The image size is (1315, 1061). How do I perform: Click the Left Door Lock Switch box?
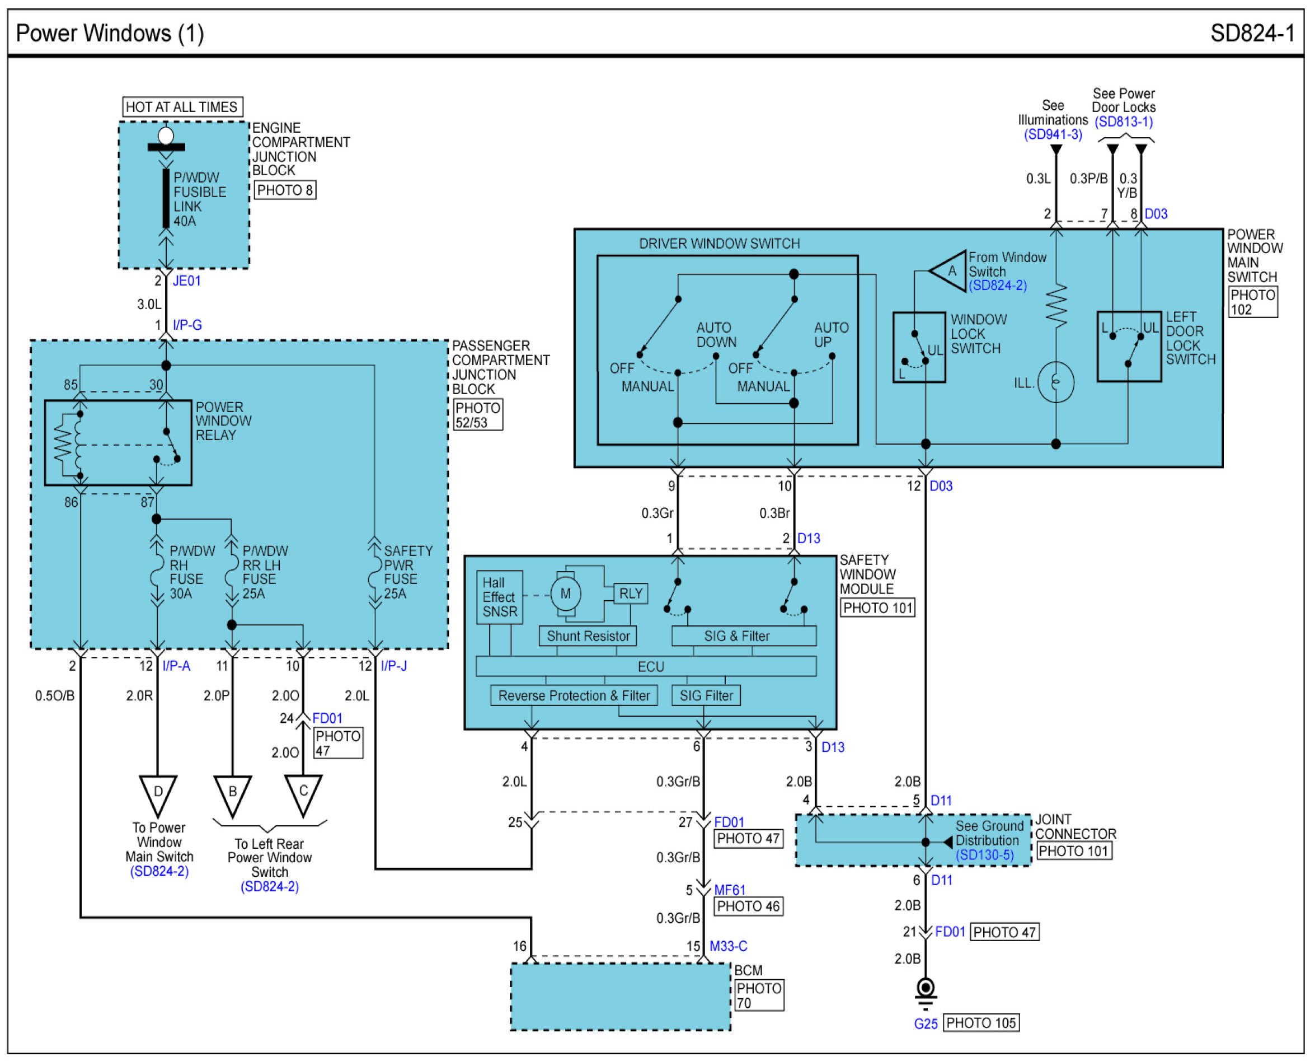pyautogui.click(x=1129, y=347)
